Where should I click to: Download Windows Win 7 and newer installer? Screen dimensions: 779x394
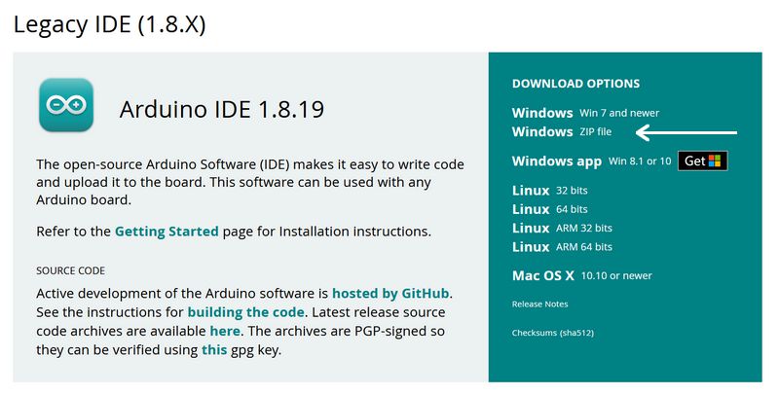click(x=585, y=113)
